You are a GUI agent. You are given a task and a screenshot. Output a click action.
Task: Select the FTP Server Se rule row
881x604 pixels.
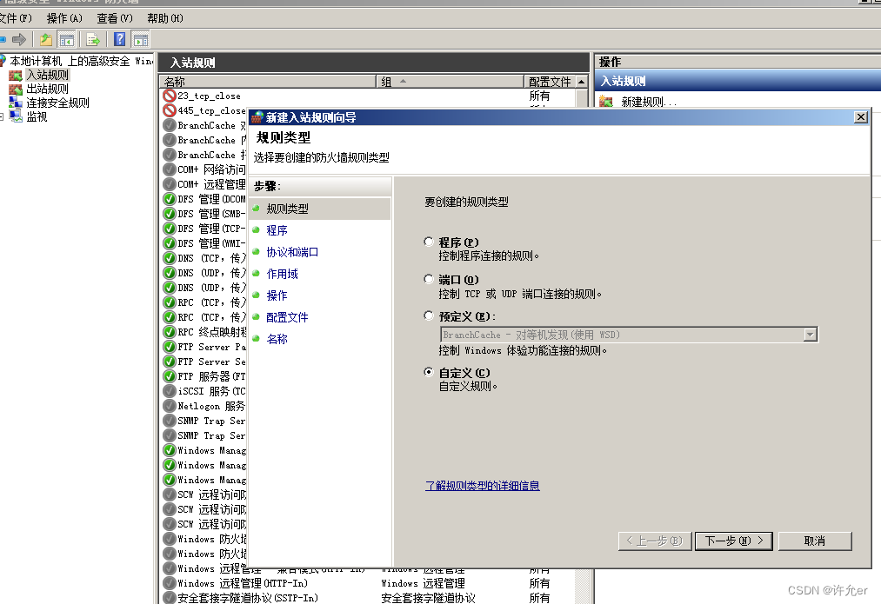click(204, 362)
